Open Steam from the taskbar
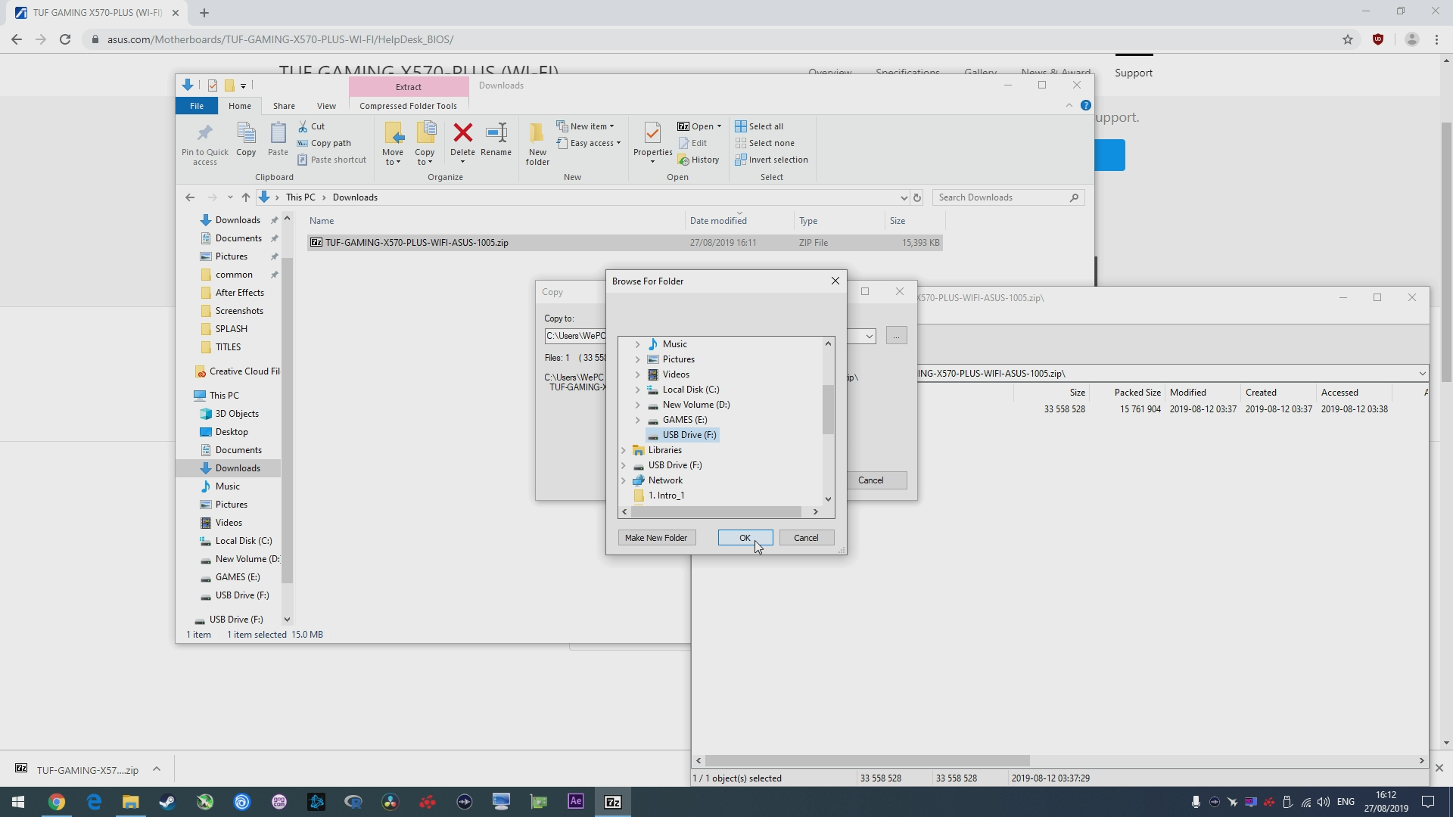This screenshot has height=817, width=1453. [x=167, y=802]
